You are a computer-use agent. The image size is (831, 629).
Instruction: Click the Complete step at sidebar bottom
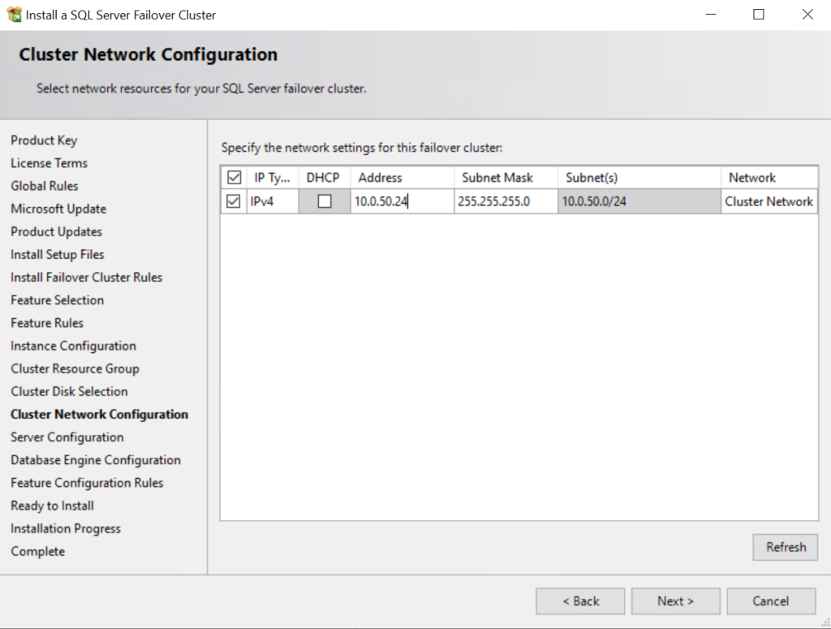[37, 550]
